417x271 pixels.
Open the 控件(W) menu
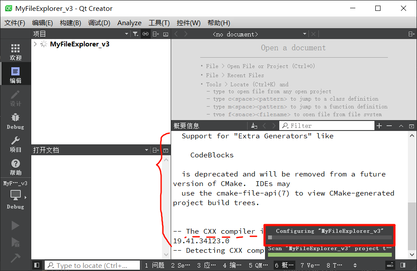tap(189, 23)
